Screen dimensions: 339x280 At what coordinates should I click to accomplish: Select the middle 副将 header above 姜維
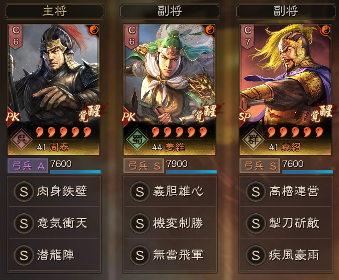[x=169, y=11]
